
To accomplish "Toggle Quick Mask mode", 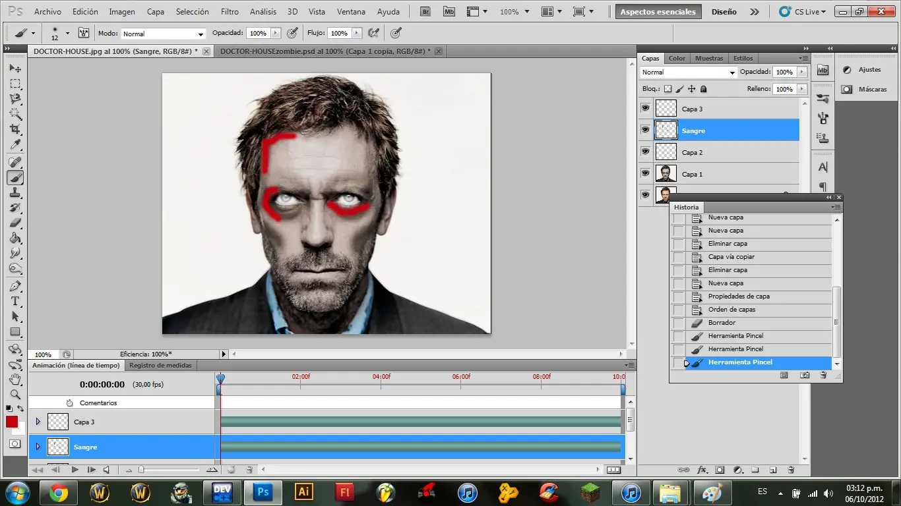I will (15, 444).
